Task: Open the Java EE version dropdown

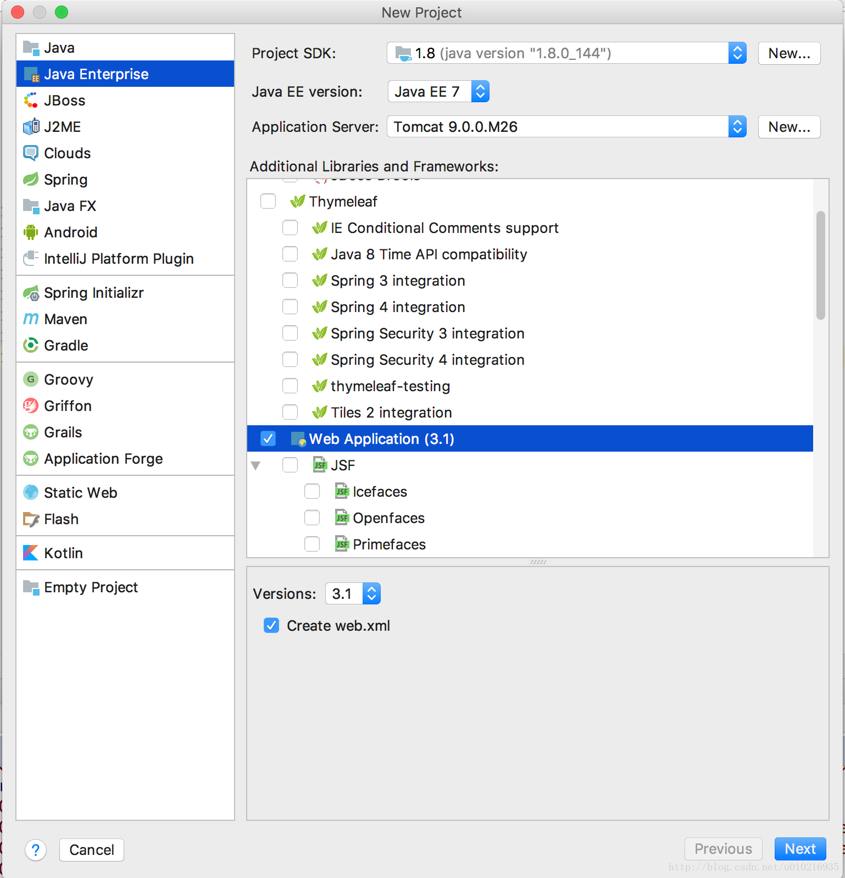Action: (438, 92)
